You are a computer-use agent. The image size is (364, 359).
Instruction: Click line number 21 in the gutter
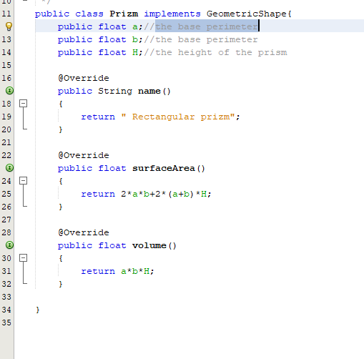point(6,142)
